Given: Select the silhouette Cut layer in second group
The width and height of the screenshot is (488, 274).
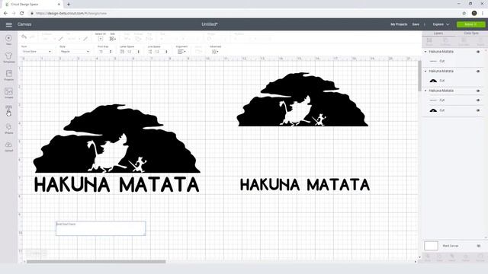Looking at the screenshot, I should click(x=453, y=81).
